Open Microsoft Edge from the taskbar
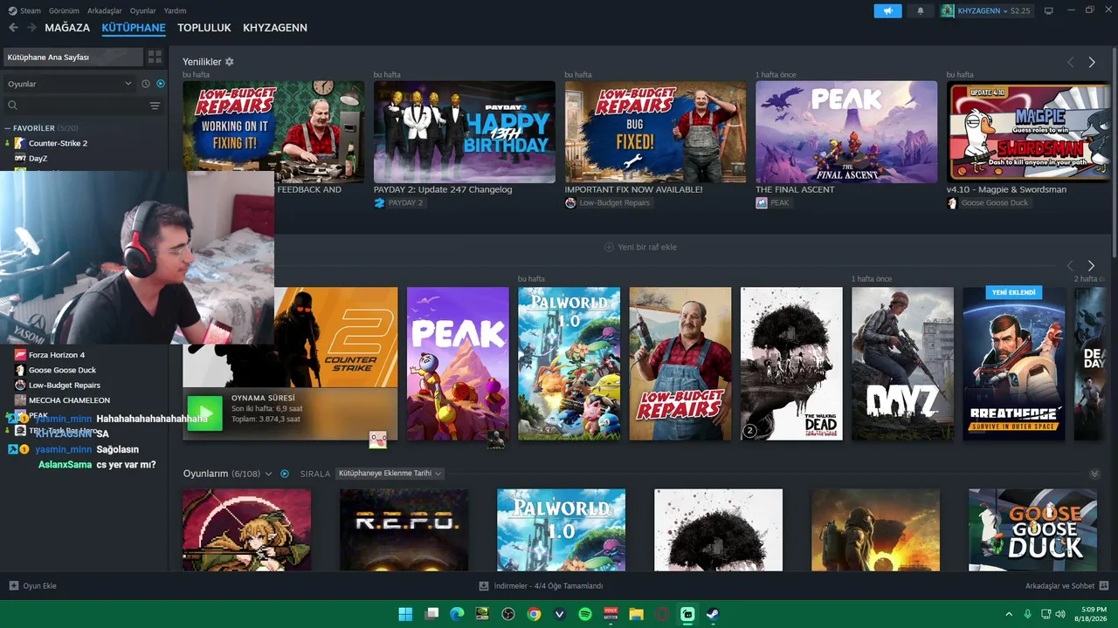The image size is (1118, 628). tap(457, 614)
